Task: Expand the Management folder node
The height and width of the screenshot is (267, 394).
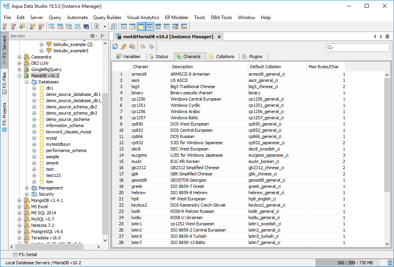Action: tap(27, 188)
